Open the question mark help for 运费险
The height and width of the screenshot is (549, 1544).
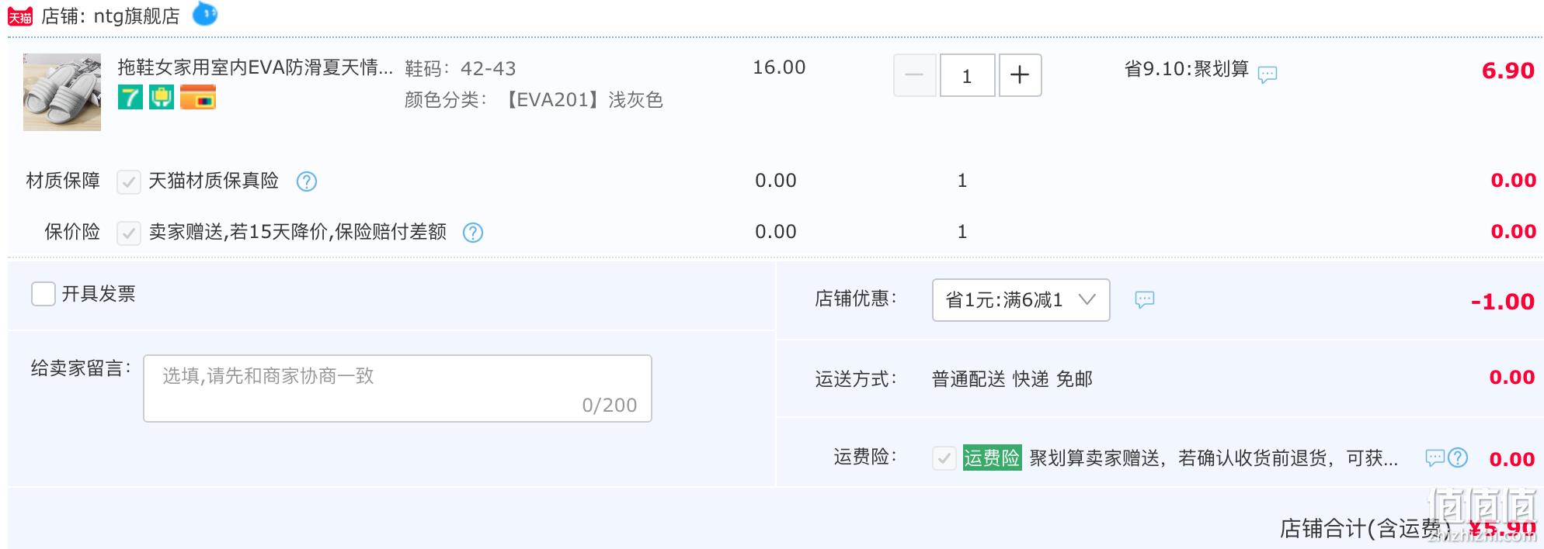1458,457
